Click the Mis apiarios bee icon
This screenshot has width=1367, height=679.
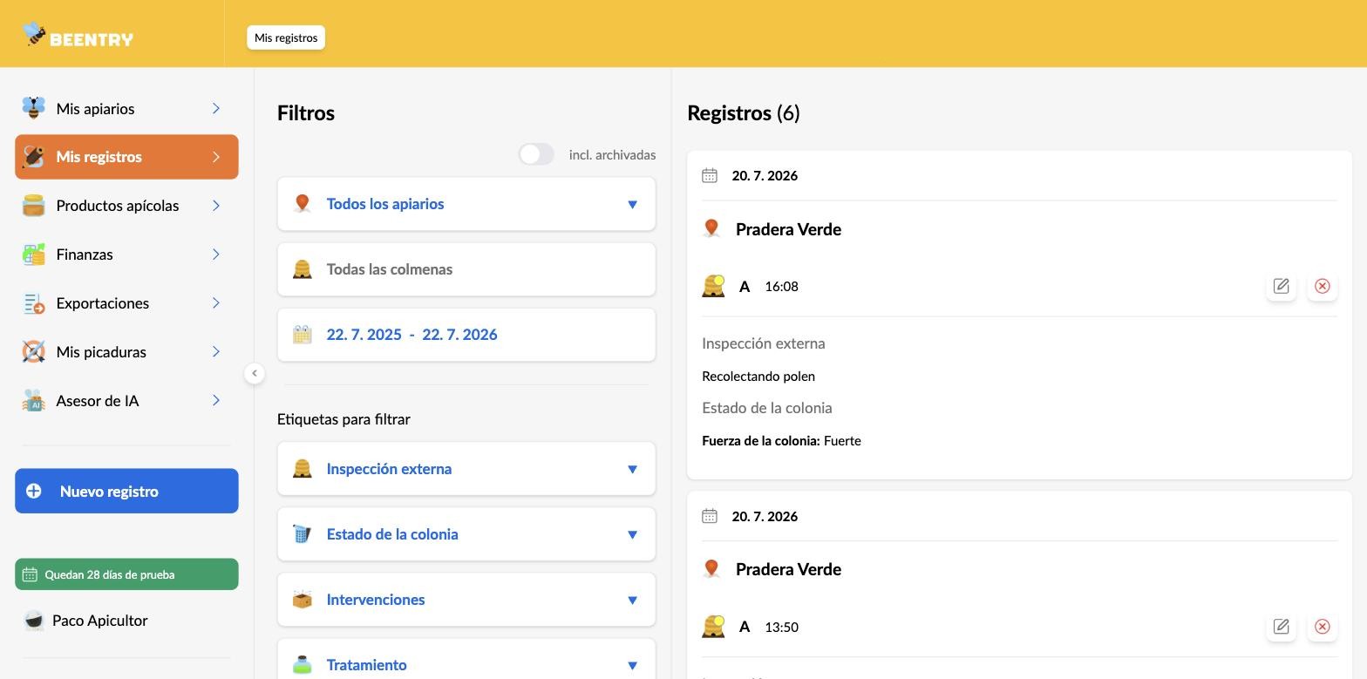(33, 108)
